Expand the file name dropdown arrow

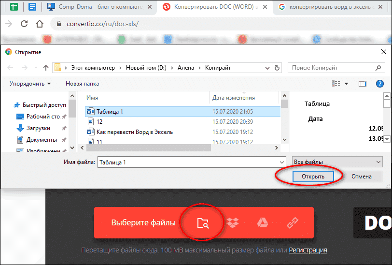tap(282, 162)
